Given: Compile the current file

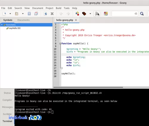Looking at the screenshot, I should [77, 13].
